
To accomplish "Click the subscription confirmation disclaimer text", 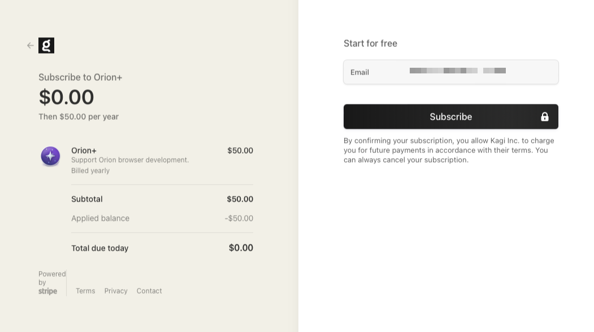I will coord(450,150).
